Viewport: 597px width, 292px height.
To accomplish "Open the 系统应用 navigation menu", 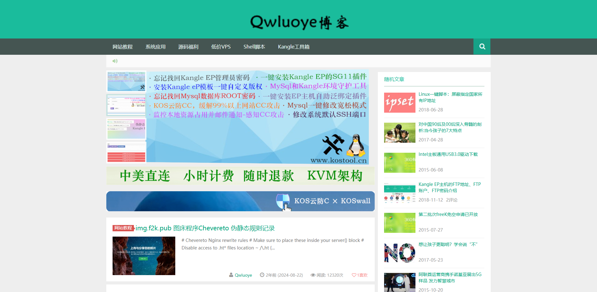I will (x=156, y=46).
